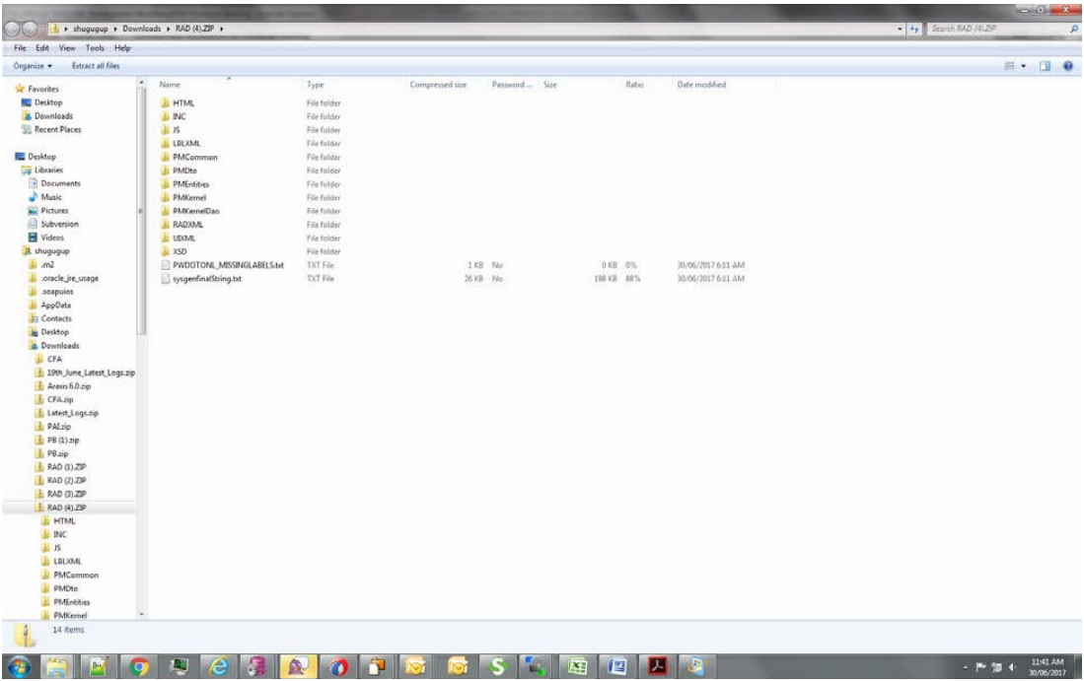This screenshot has height=681, width=1084.
Task: Click the shugugup breadcrumb in address bar
Action: [x=91, y=29]
